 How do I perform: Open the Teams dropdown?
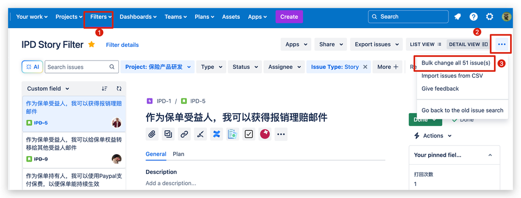pyautogui.click(x=175, y=17)
